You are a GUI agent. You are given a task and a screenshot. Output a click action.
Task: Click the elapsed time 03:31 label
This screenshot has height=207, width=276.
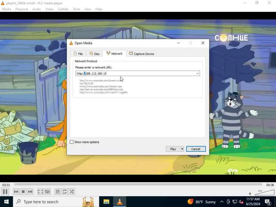(x=6, y=185)
